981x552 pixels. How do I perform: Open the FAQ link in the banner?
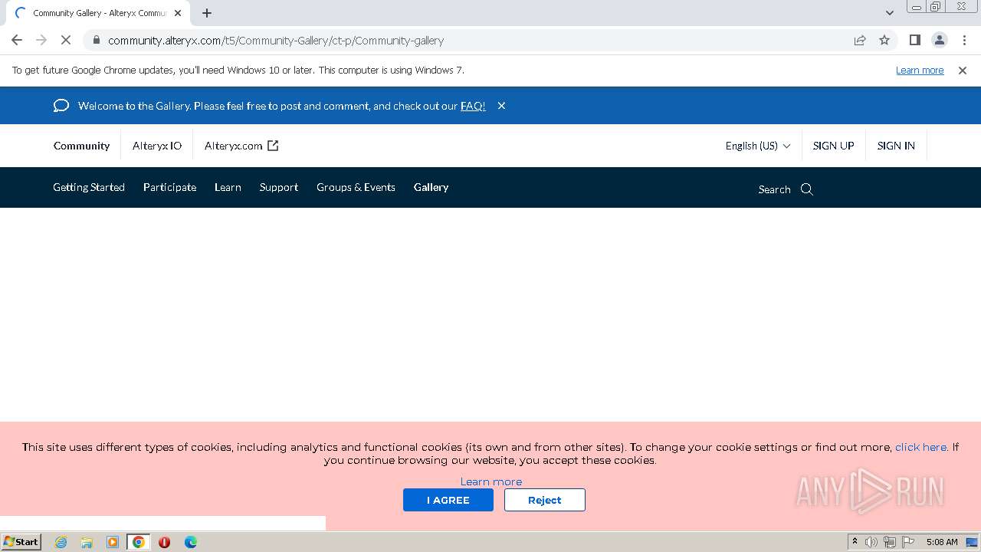[473, 106]
